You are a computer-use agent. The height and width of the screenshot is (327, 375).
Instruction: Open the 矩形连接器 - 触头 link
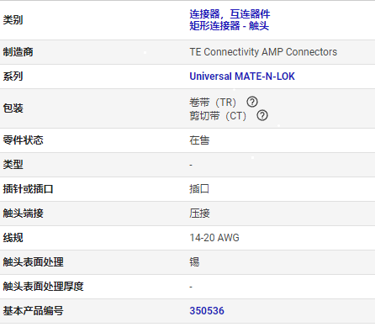(229, 26)
